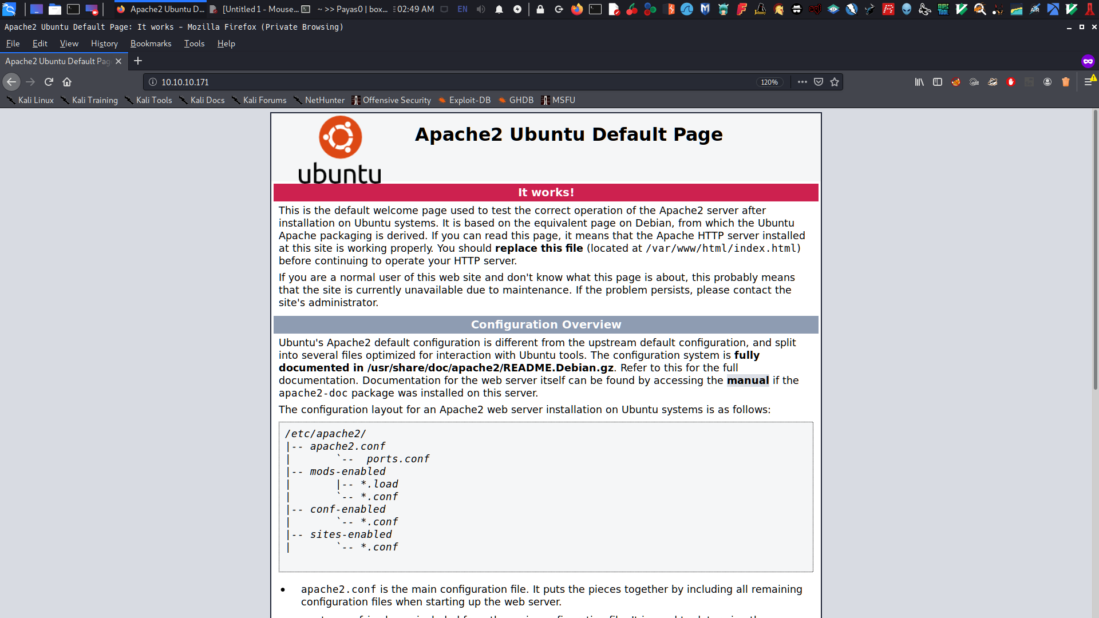Show desktop from the panel
This screenshot has width=1099, height=618.
(36, 9)
